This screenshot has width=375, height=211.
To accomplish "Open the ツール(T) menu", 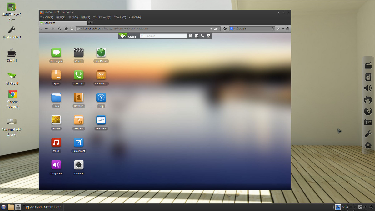I will pos(120,18).
